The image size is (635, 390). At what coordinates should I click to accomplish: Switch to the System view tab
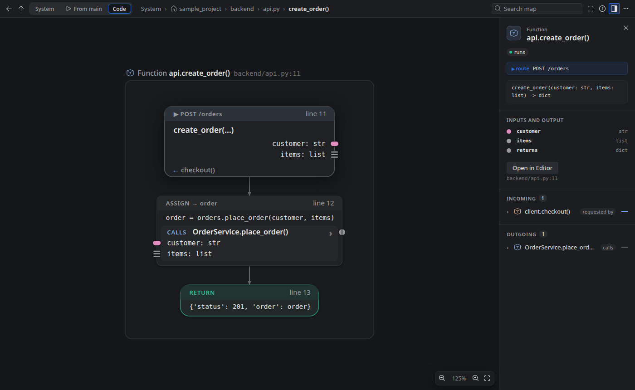click(45, 9)
